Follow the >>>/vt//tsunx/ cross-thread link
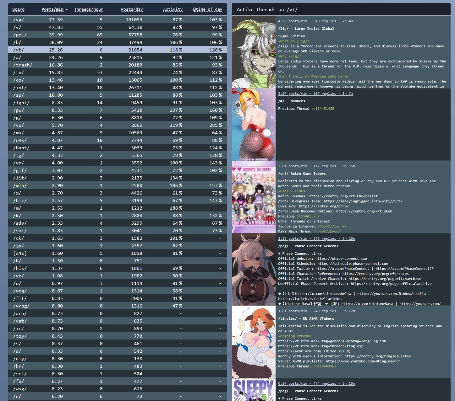This screenshot has height=401, width=455. (x=332, y=226)
